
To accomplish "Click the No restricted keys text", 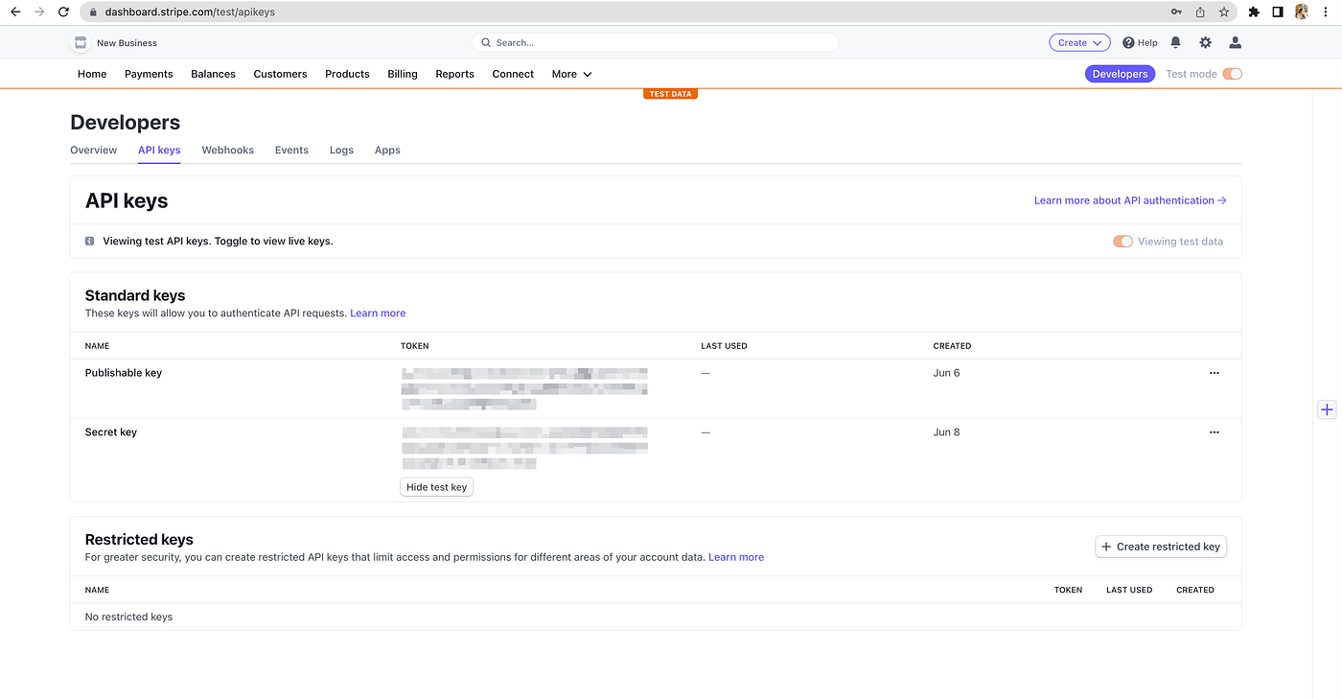I will click(x=128, y=617).
